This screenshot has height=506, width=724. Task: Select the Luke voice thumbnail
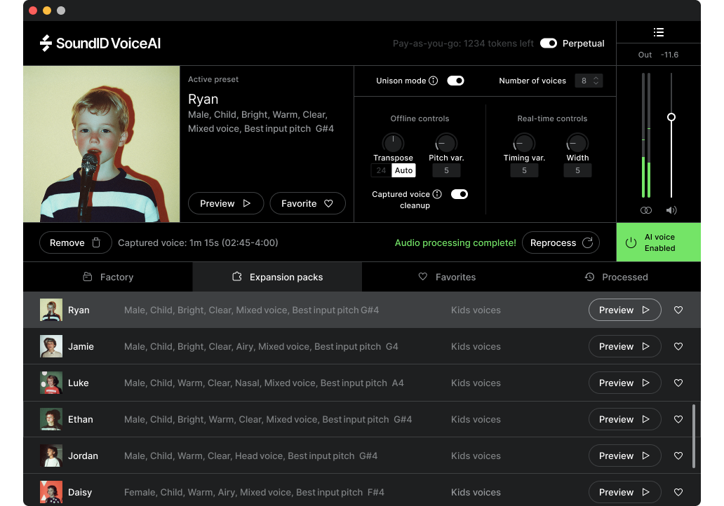pos(51,383)
